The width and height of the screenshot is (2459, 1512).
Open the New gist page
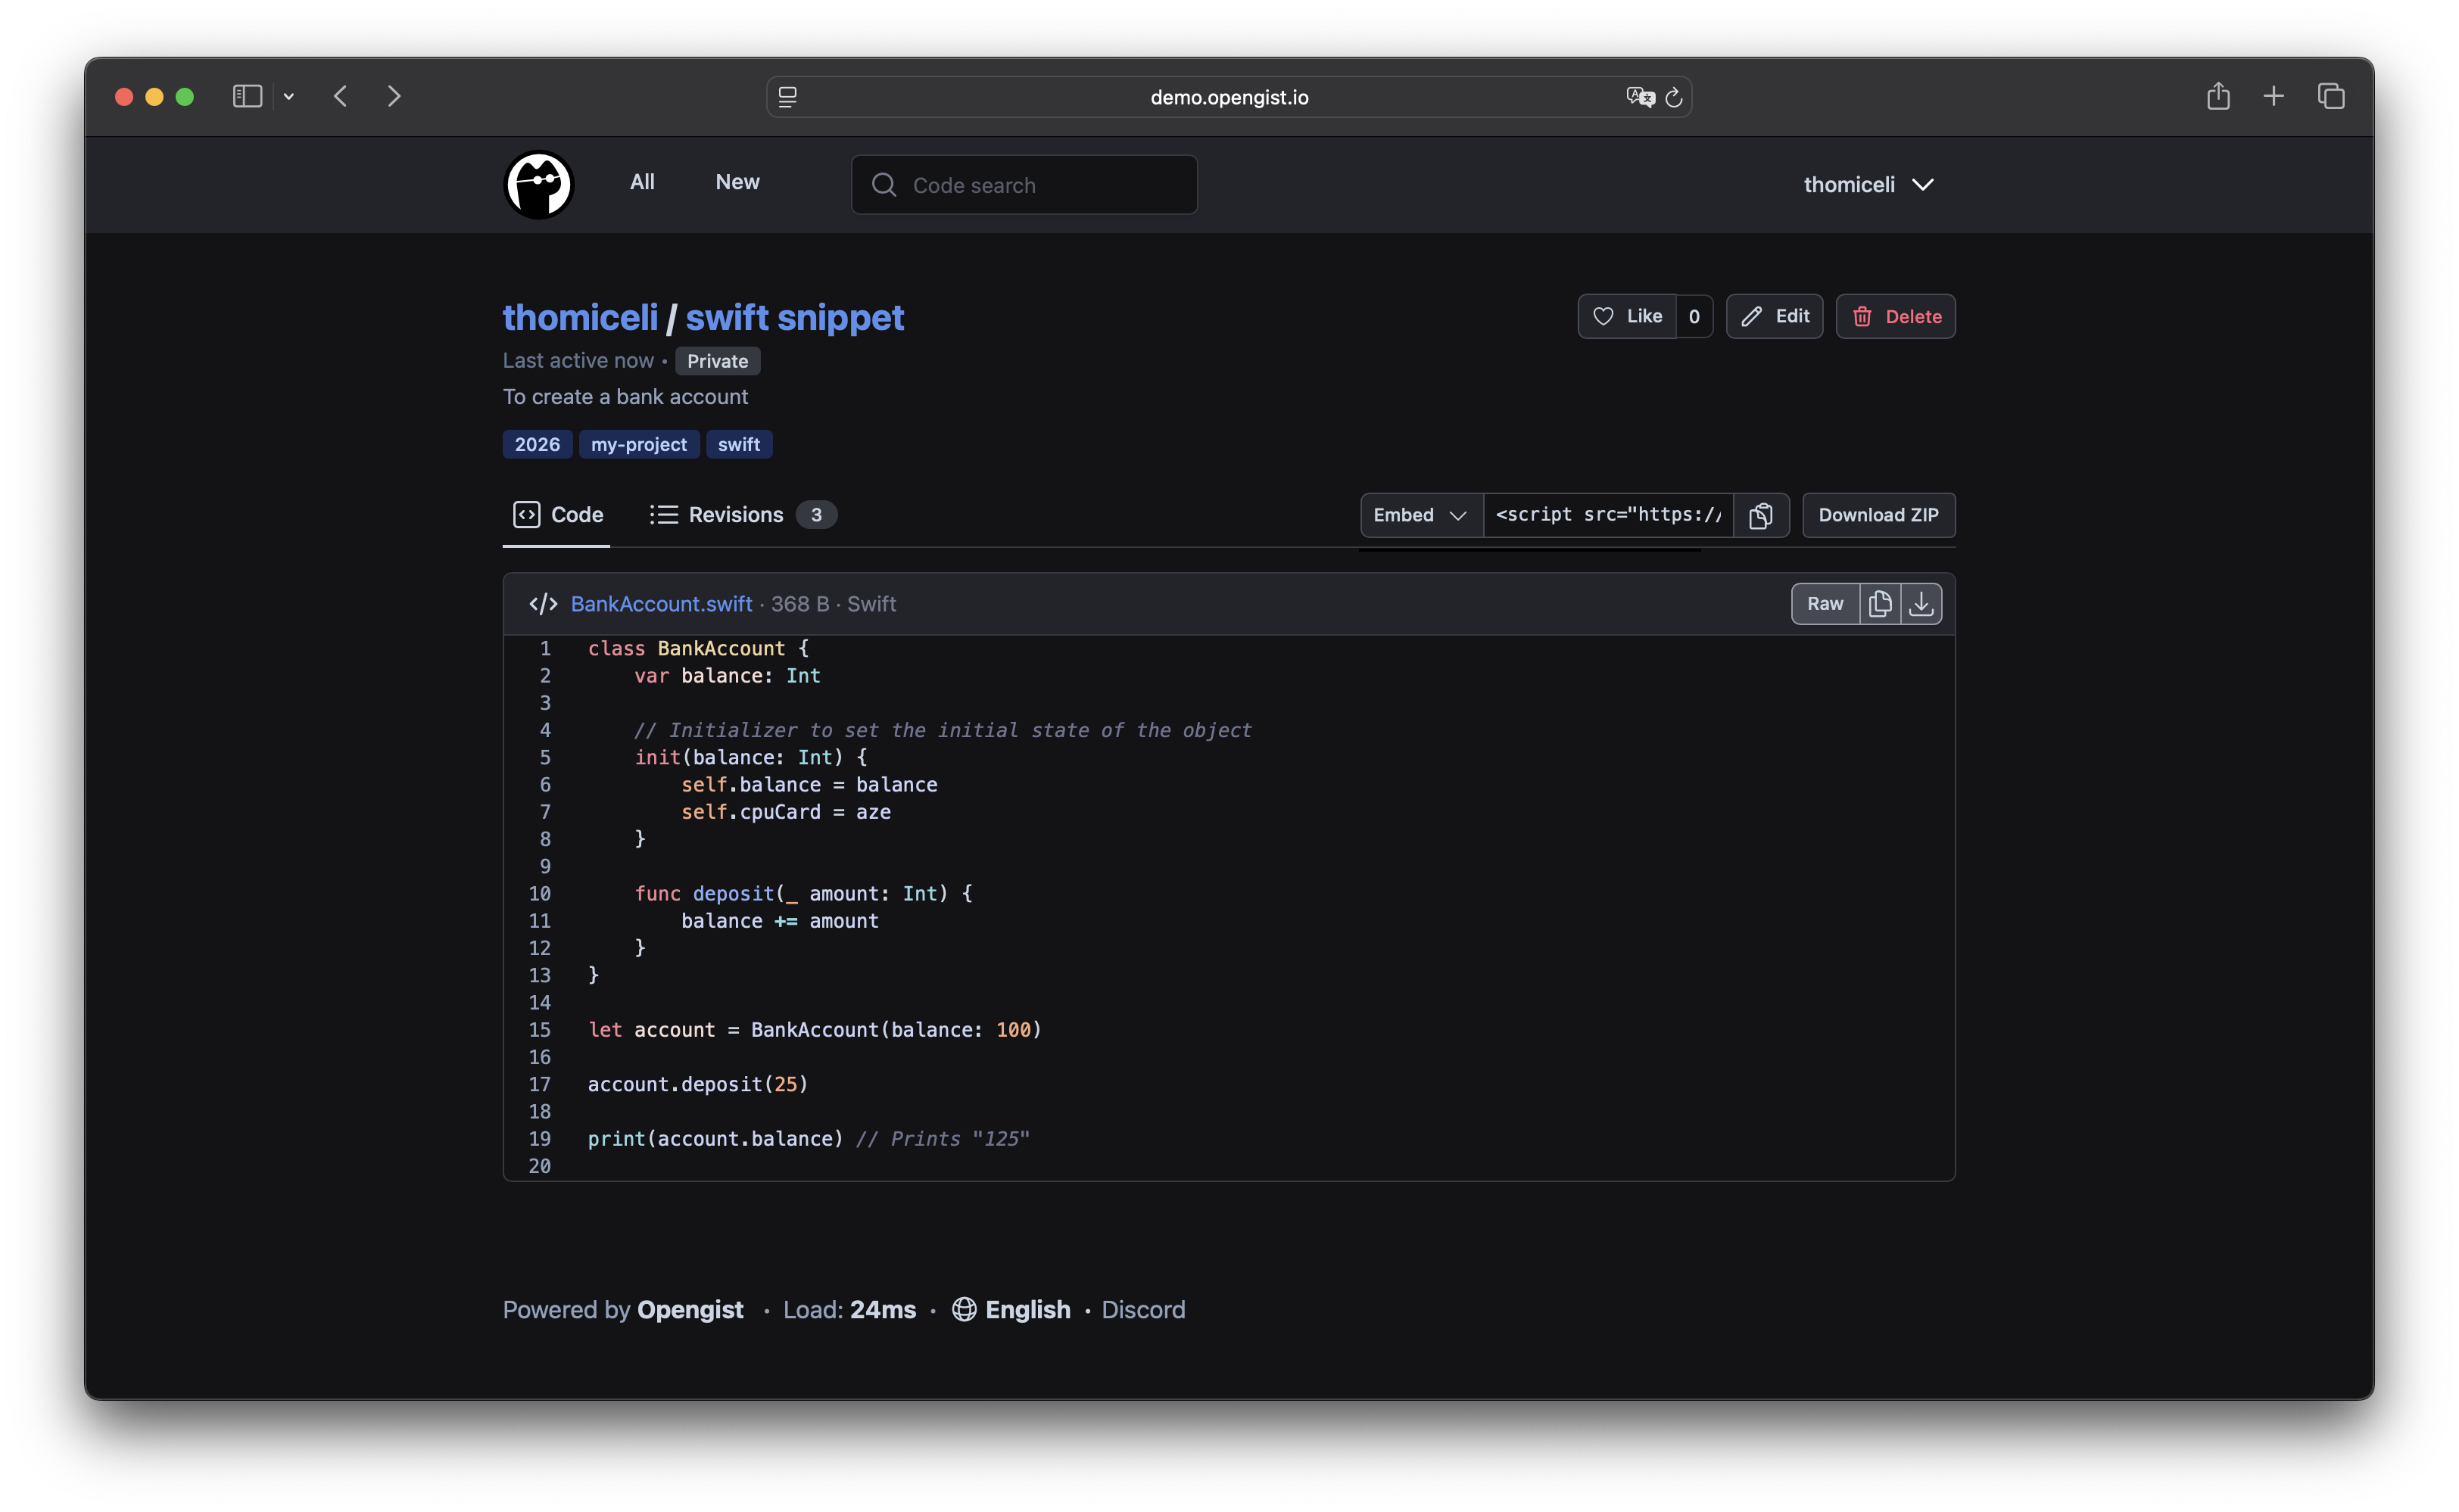pyautogui.click(x=737, y=182)
